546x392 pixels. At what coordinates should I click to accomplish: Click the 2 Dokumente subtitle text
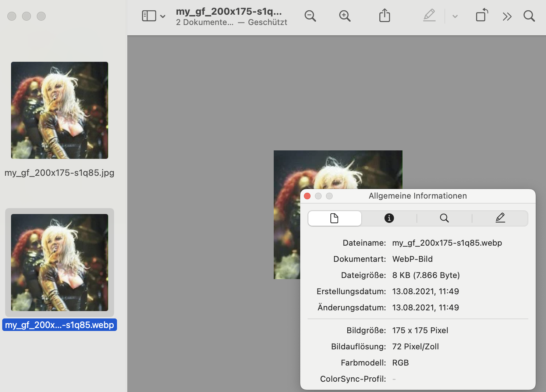[x=205, y=22]
